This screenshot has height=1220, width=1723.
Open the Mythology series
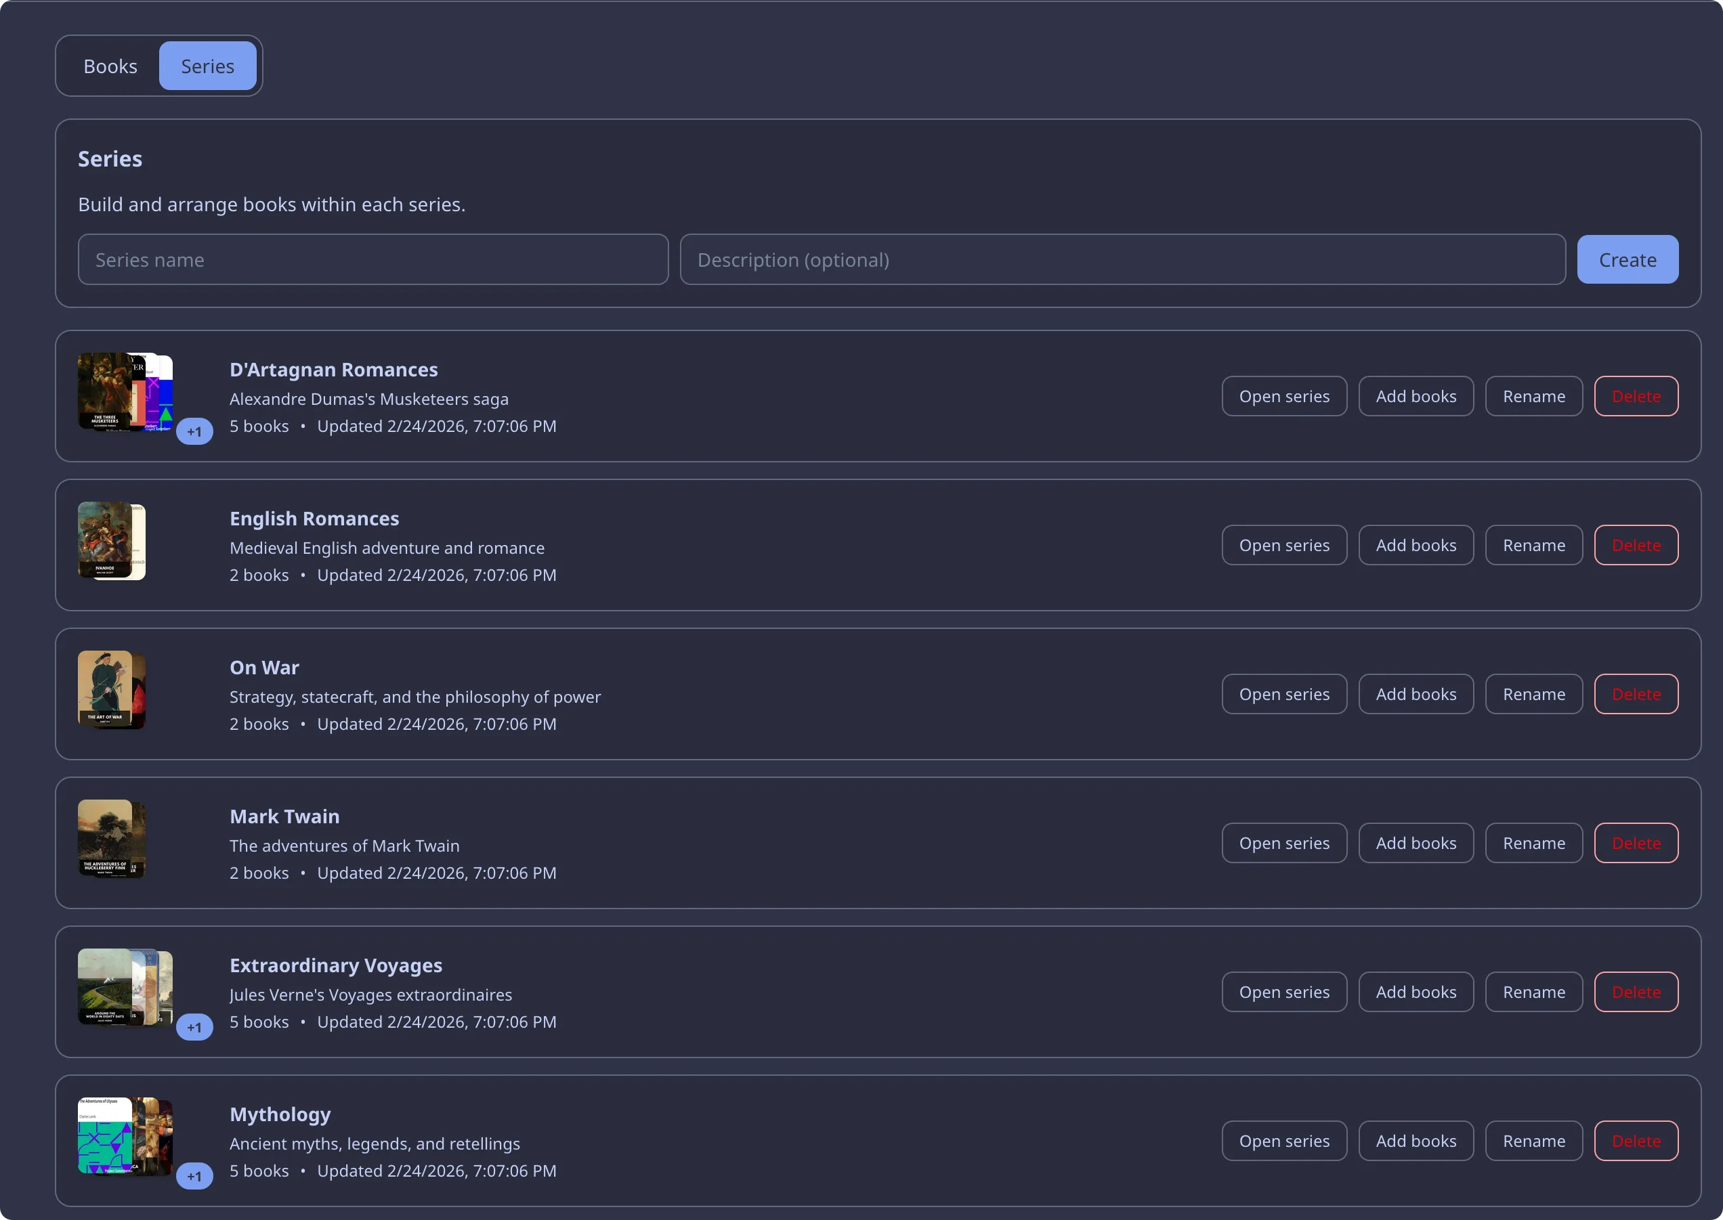(x=1283, y=1140)
